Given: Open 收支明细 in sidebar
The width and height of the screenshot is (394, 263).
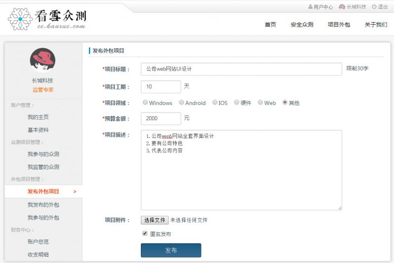Looking at the screenshot, I should click(x=38, y=255).
